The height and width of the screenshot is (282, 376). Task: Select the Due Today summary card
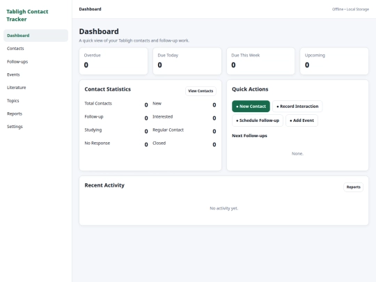[x=187, y=61]
